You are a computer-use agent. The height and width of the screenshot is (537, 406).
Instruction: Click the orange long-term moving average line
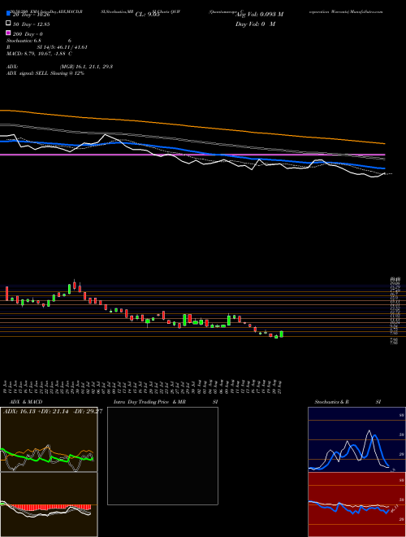tap(192, 126)
